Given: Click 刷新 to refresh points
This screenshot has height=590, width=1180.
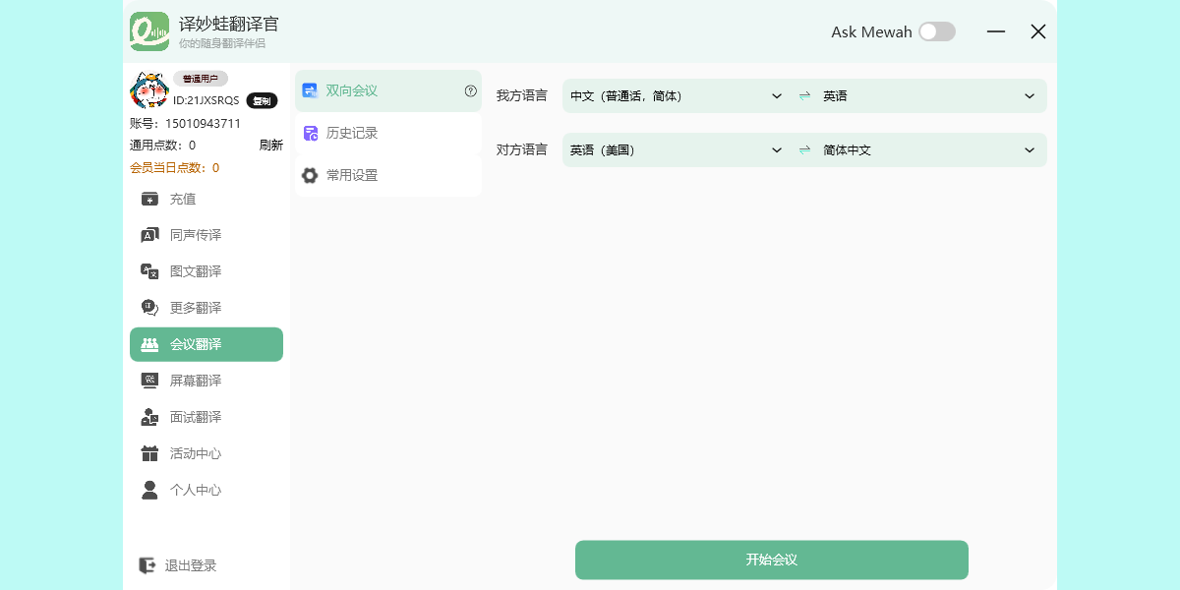Looking at the screenshot, I should pyautogui.click(x=270, y=145).
